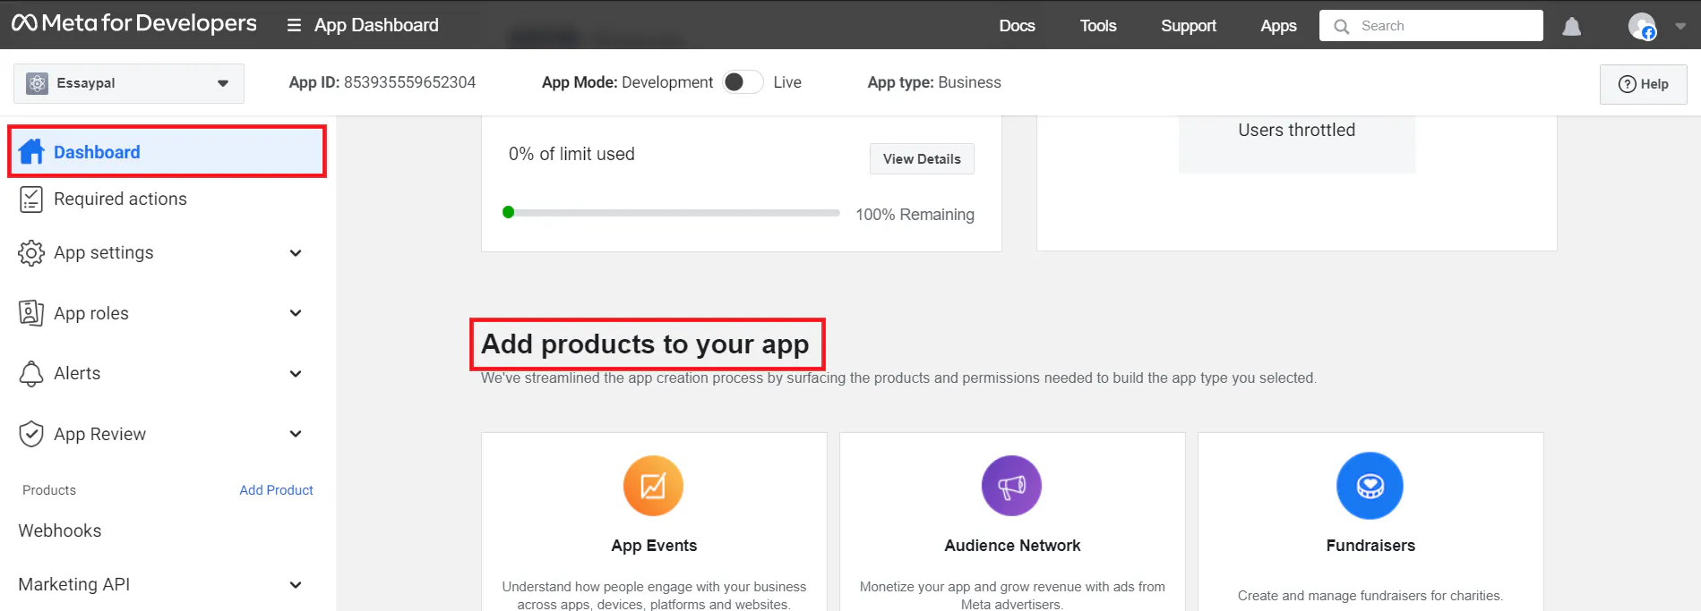Open the Essaypal app selector dropdown
This screenshot has height=611, width=1701.
pyautogui.click(x=129, y=83)
